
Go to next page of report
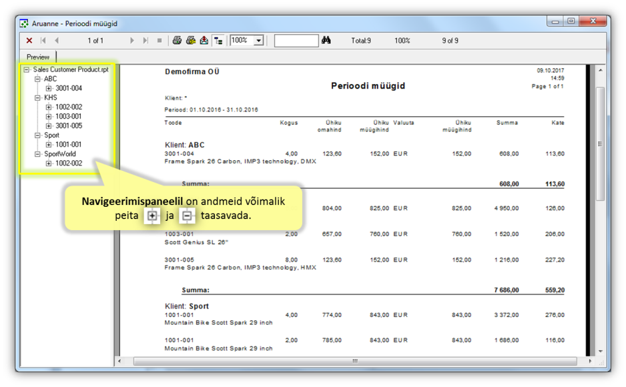point(132,41)
